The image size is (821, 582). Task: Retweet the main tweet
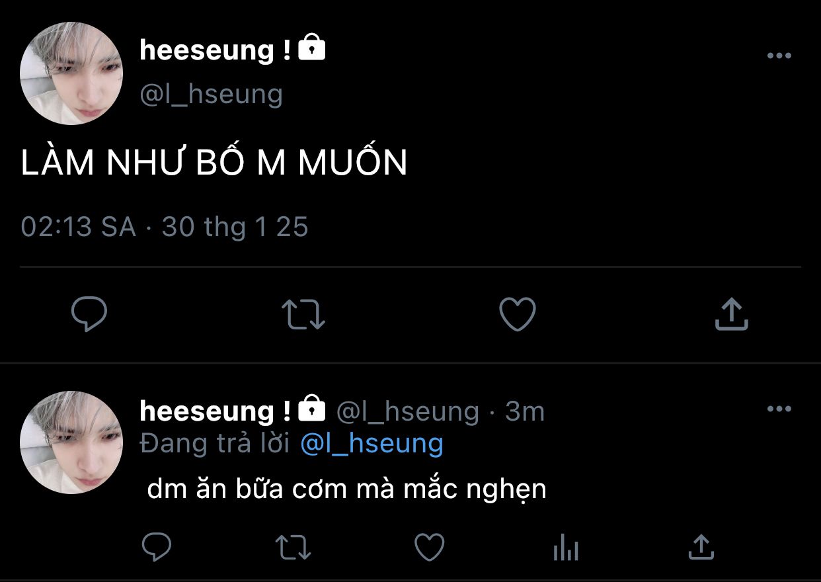[x=303, y=314]
